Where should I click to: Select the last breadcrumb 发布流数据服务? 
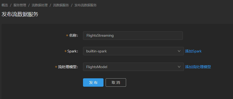[x=85, y=5]
